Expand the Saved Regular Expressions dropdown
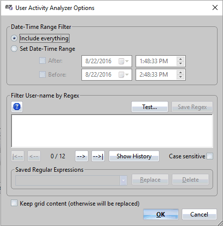 click(x=124, y=180)
